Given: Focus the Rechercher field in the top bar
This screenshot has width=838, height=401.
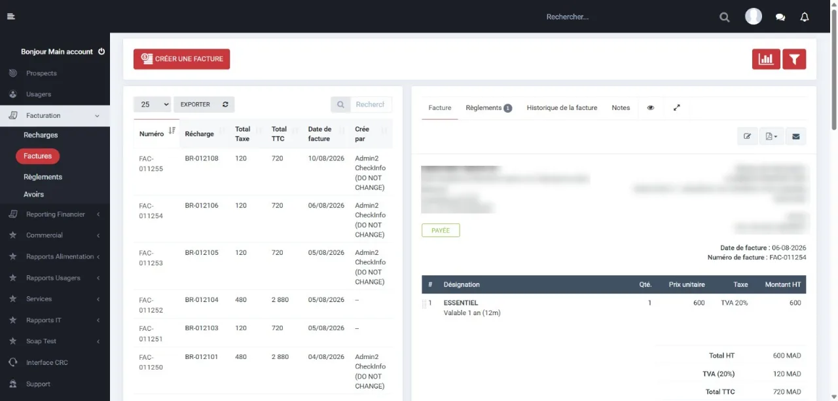Looking at the screenshot, I should 625,17.
